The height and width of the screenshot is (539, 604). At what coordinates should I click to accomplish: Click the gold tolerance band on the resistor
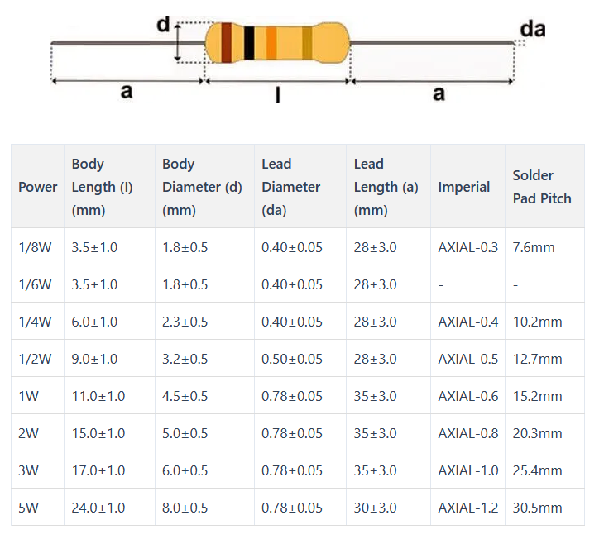click(x=307, y=43)
